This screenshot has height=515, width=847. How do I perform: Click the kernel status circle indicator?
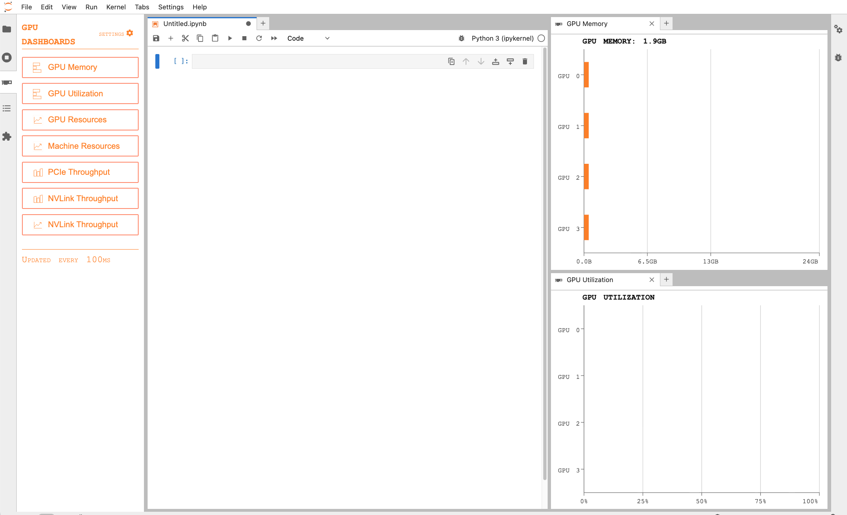pos(541,38)
